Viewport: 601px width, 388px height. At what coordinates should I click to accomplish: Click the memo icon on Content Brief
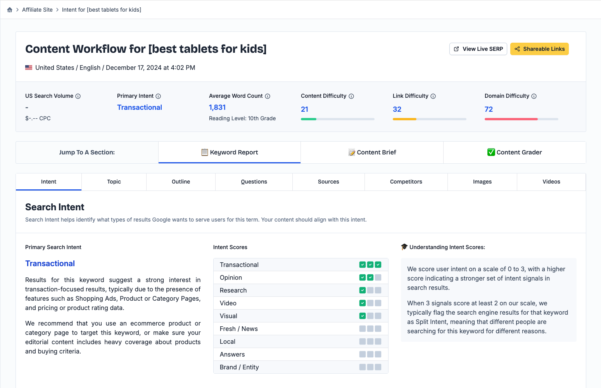tap(351, 152)
